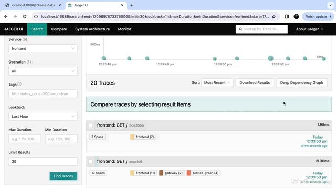Click the 17 Spans badge
This screenshot has width=336, height=189.
(x=98, y=173)
